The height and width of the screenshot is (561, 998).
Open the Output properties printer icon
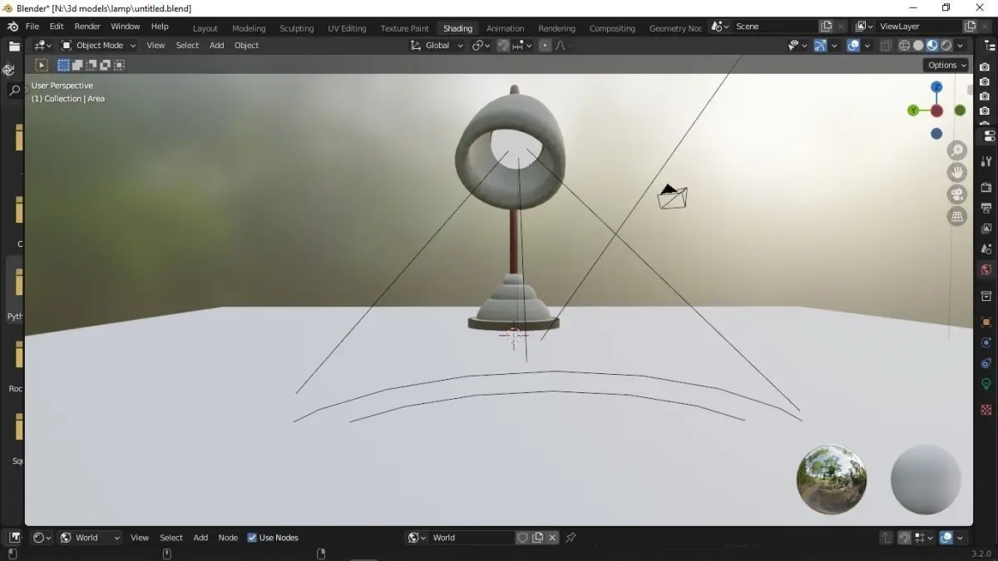pos(986,208)
